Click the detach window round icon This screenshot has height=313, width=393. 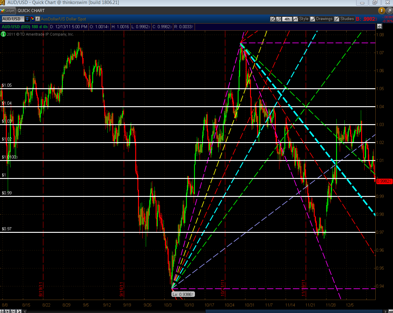389,11
